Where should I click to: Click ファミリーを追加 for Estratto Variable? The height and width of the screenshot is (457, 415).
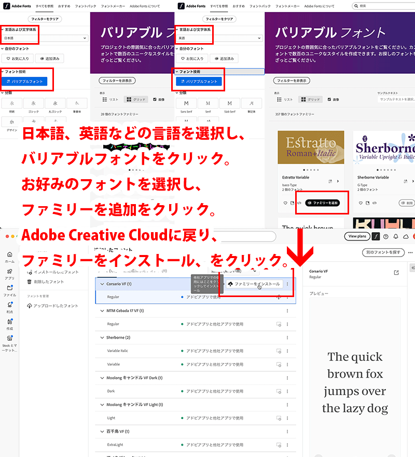point(322,203)
